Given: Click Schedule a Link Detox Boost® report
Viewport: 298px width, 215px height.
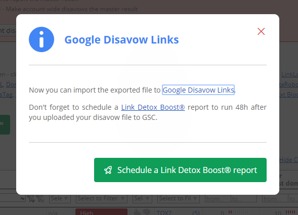Looking at the screenshot, I should [180, 170].
